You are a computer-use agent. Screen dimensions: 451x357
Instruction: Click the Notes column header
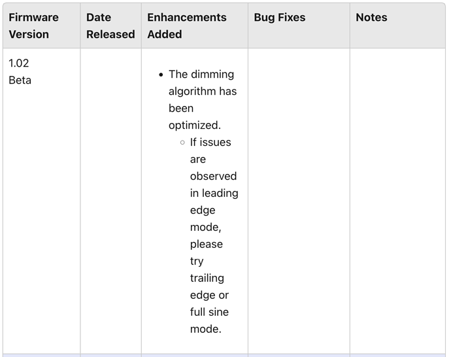tap(371, 18)
